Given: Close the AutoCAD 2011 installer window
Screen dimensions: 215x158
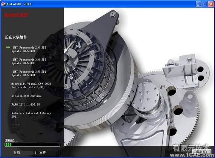Looking at the screenshot, I should 211,4.
